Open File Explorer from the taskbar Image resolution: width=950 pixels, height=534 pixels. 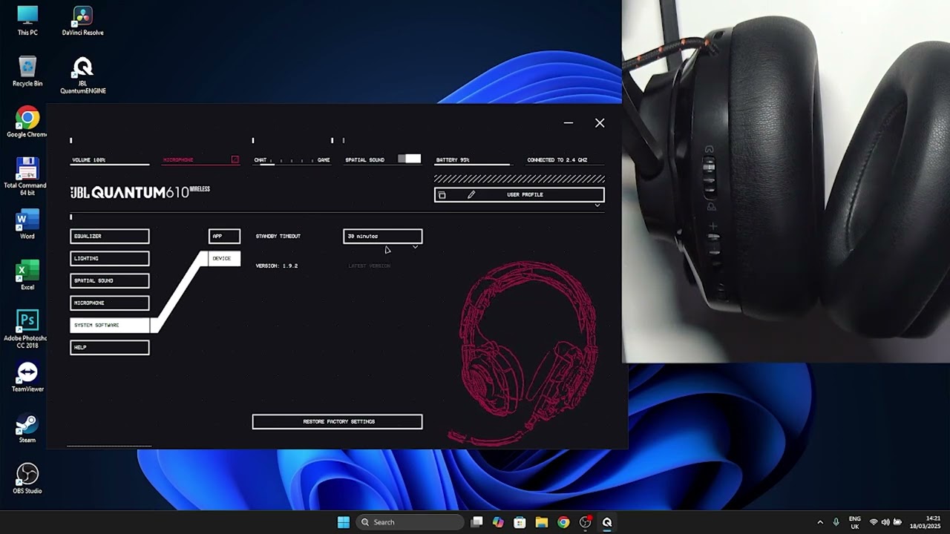coord(541,522)
